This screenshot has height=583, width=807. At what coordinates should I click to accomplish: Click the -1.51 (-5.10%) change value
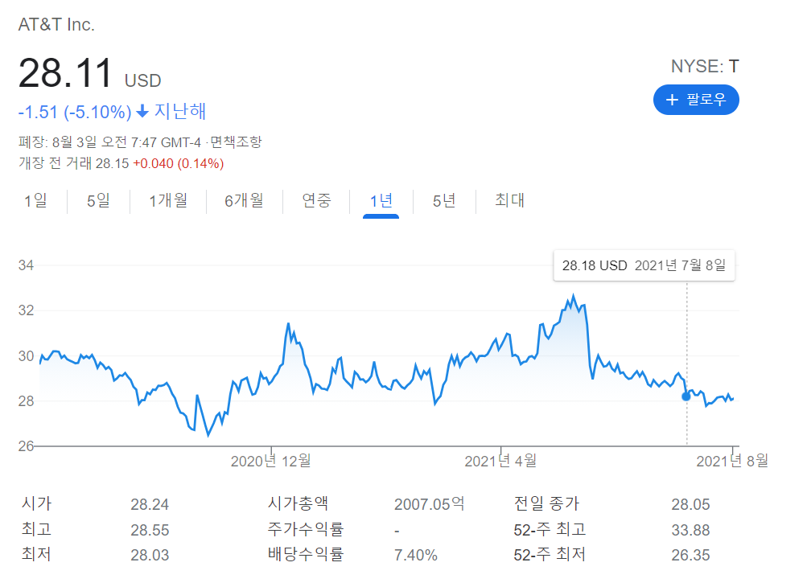(75, 112)
